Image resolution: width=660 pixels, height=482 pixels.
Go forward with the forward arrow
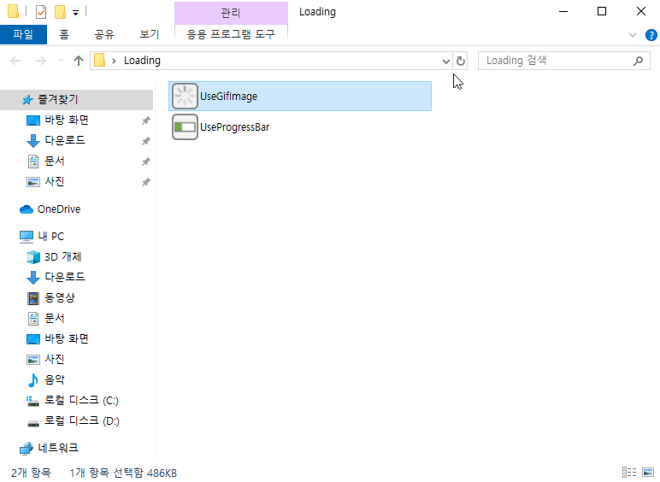click(x=41, y=61)
